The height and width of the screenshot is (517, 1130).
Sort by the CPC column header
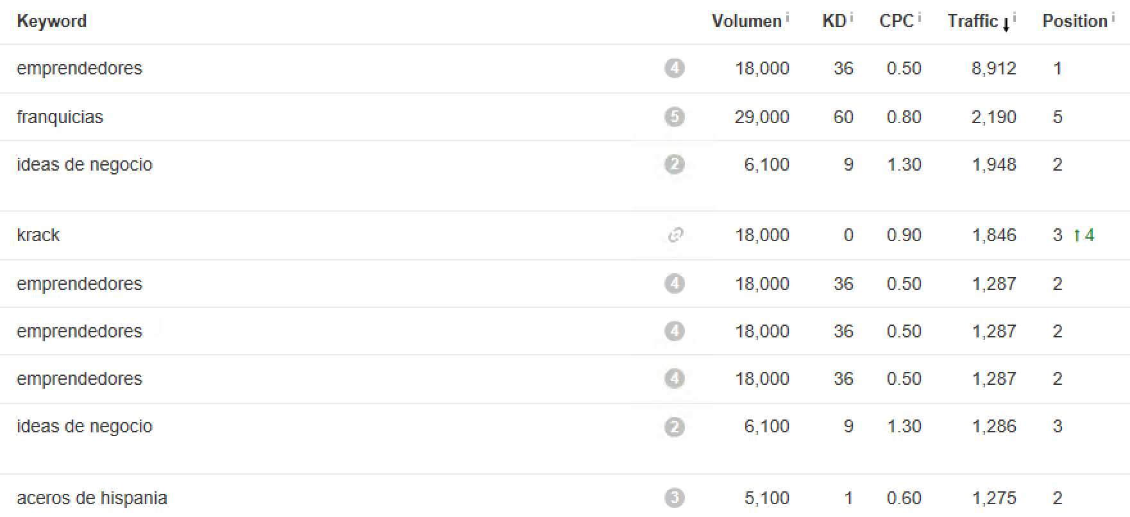click(x=896, y=21)
